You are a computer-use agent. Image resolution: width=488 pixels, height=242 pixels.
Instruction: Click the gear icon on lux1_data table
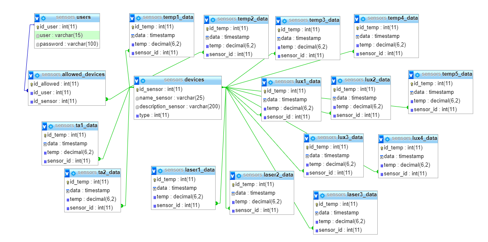(x=270, y=83)
